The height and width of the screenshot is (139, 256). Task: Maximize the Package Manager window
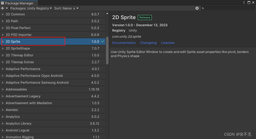pos(249,2)
